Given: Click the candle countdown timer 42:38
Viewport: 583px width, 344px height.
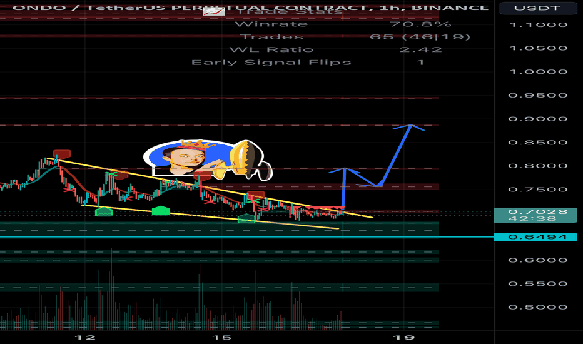Looking at the screenshot, I should pyautogui.click(x=532, y=219).
